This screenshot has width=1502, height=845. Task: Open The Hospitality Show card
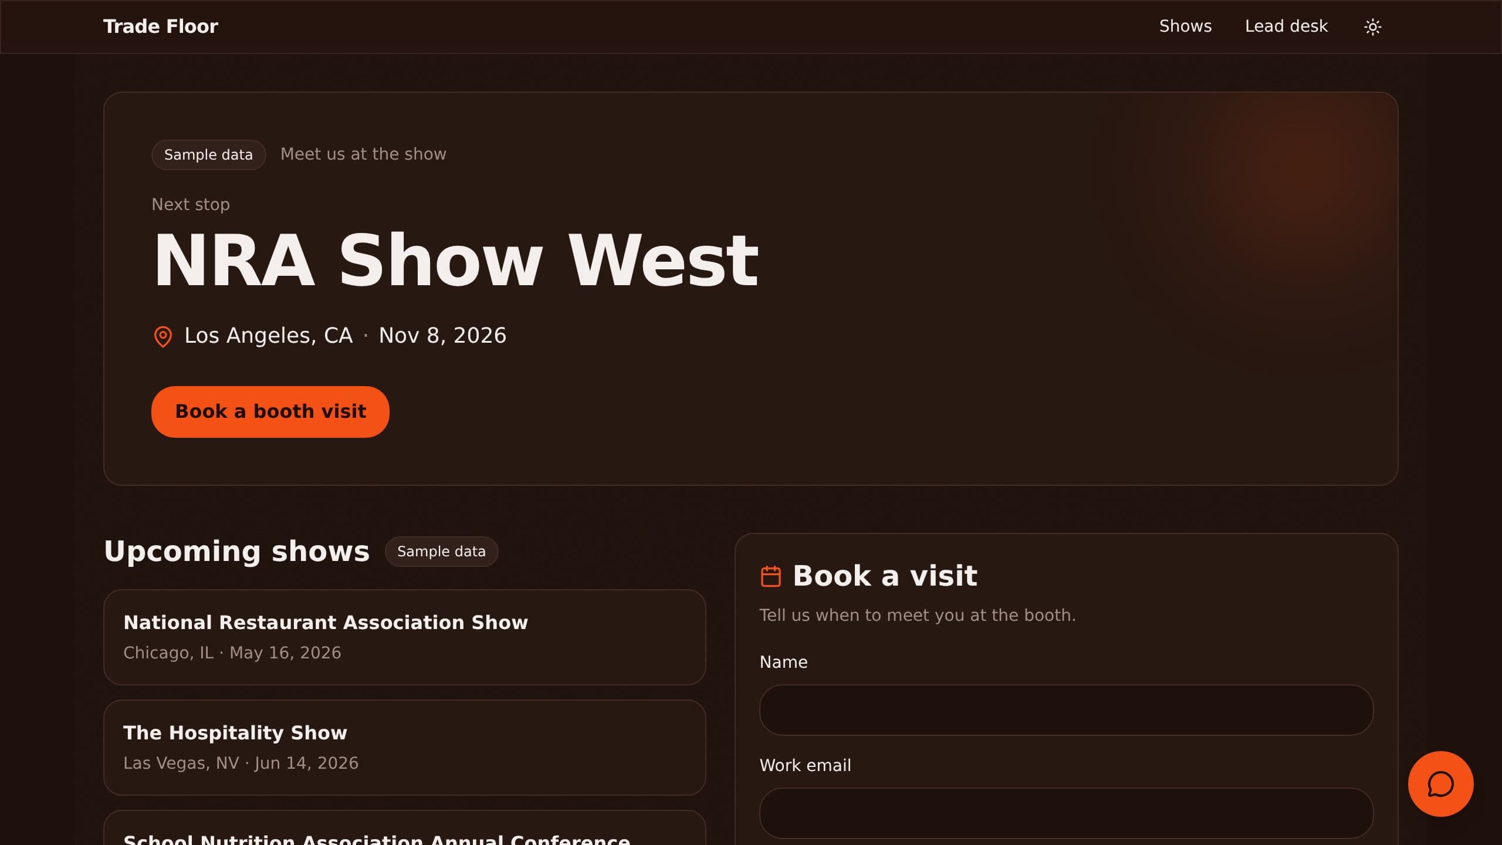point(405,748)
